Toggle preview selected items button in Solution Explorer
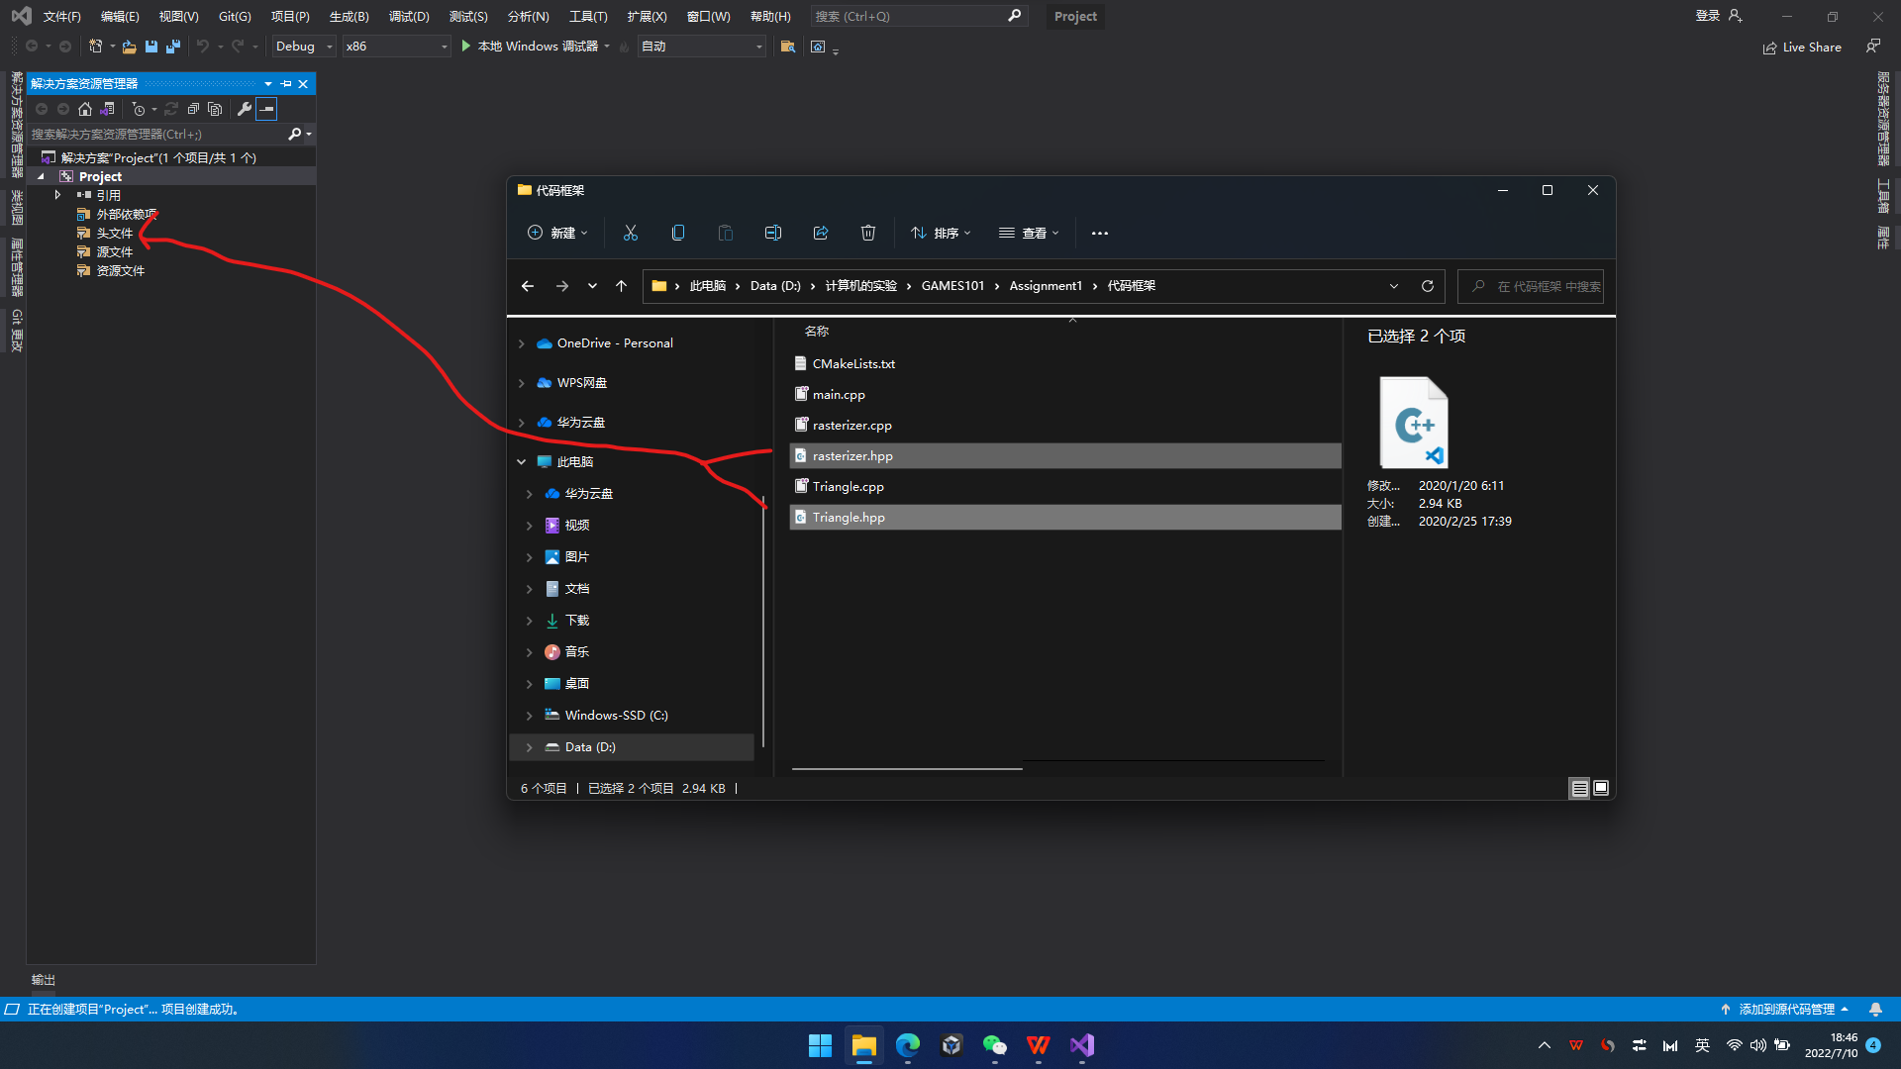This screenshot has height=1069, width=1901. click(266, 109)
